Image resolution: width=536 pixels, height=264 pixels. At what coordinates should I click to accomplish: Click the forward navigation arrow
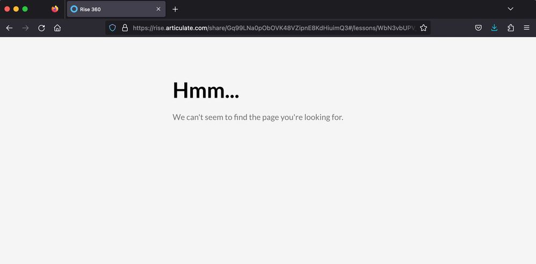[x=25, y=28]
